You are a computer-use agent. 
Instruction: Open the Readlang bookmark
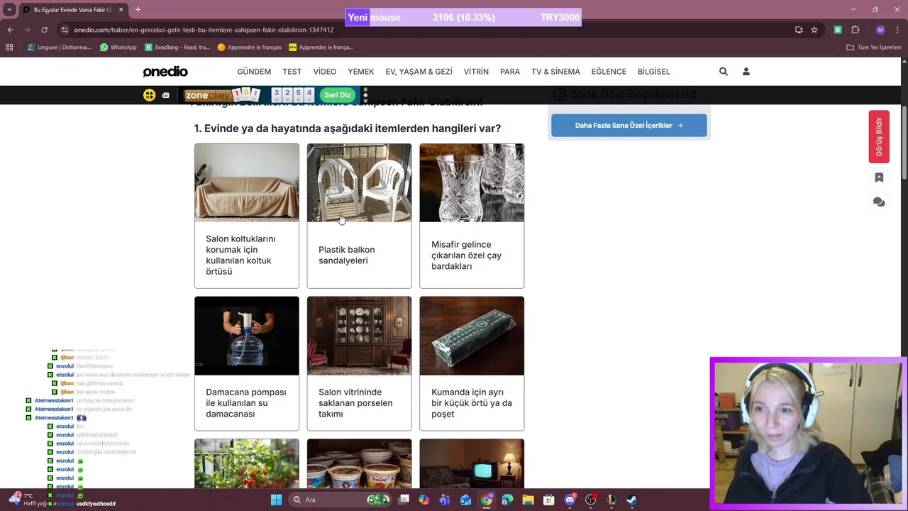tap(177, 48)
